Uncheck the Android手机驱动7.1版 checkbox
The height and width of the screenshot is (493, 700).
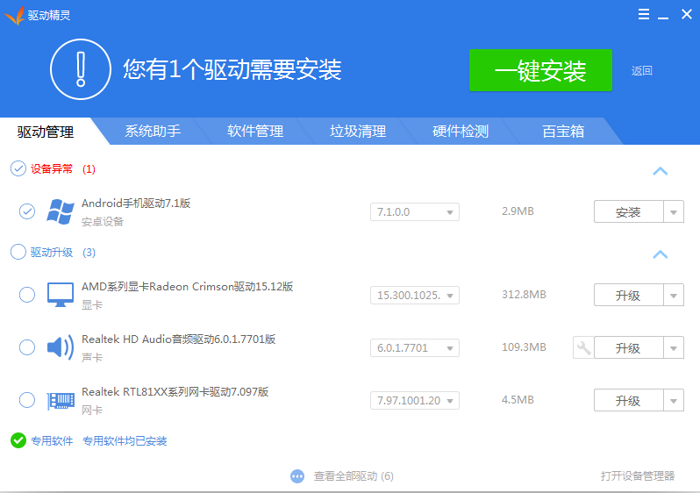tap(27, 211)
